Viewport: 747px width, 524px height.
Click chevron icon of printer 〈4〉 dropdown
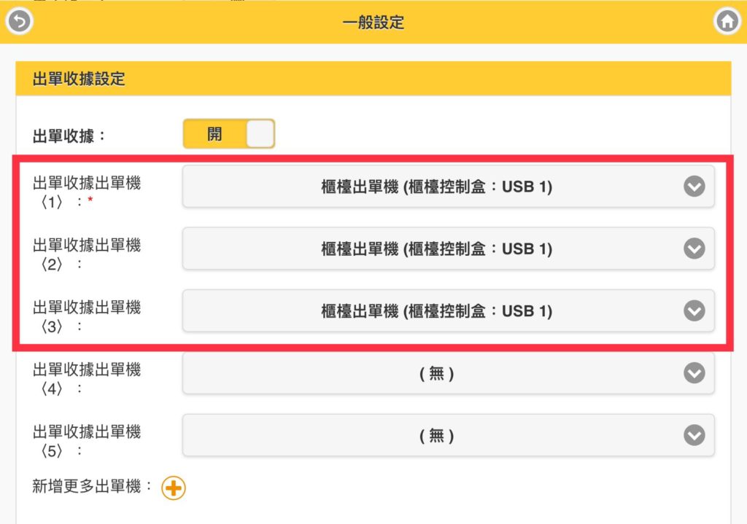(x=694, y=372)
